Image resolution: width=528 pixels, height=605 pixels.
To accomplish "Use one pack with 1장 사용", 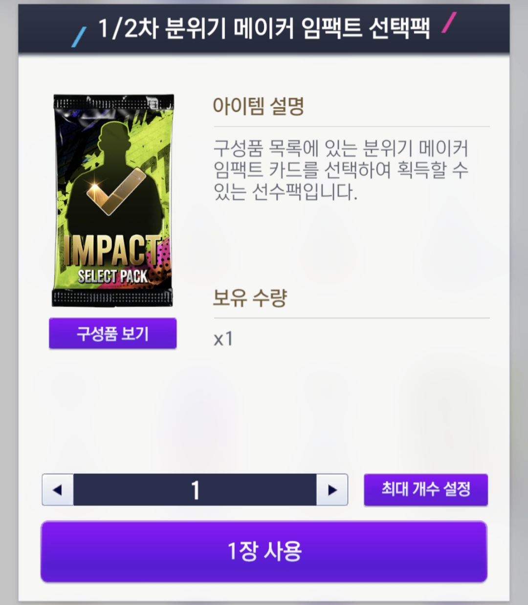I will [264, 552].
